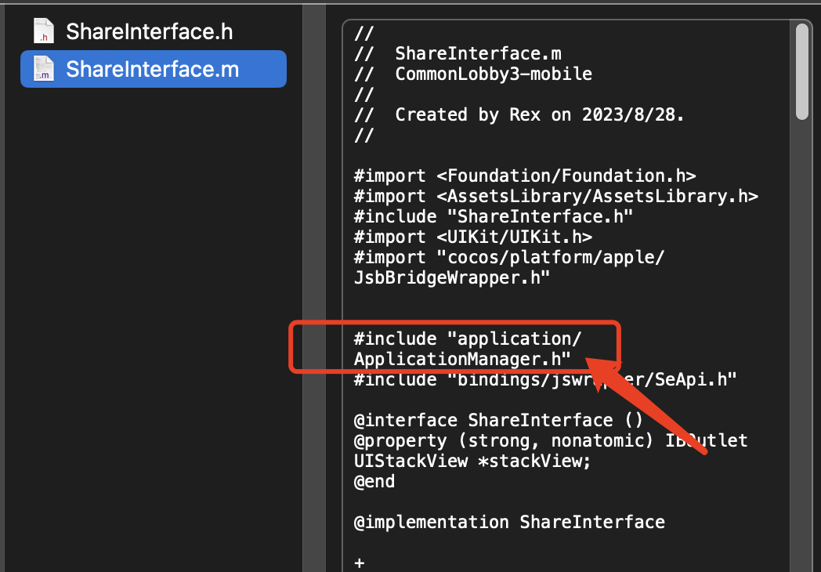Click the code view scrollbar thumb
The width and height of the screenshot is (821, 572).
point(801,71)
